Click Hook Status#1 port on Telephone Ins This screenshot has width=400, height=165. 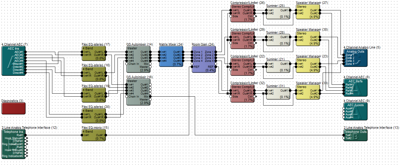click(26, 138)
